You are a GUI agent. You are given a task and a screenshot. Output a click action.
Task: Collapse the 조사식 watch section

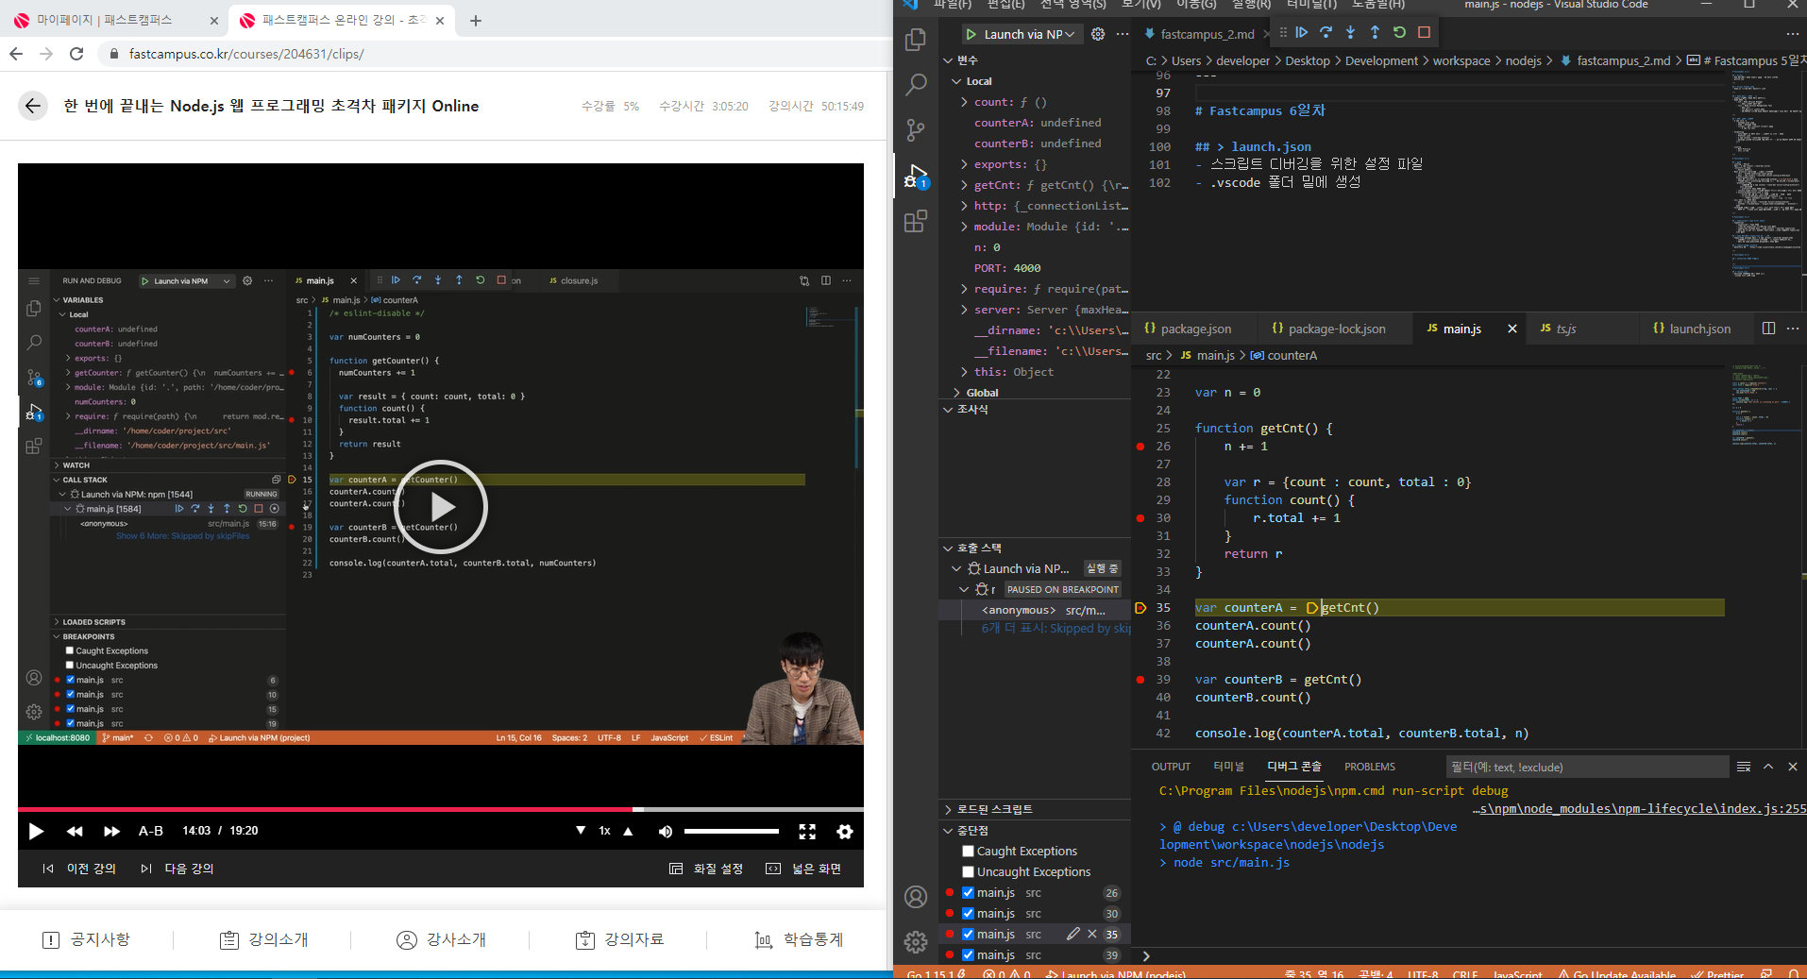tap(1035, 409)
